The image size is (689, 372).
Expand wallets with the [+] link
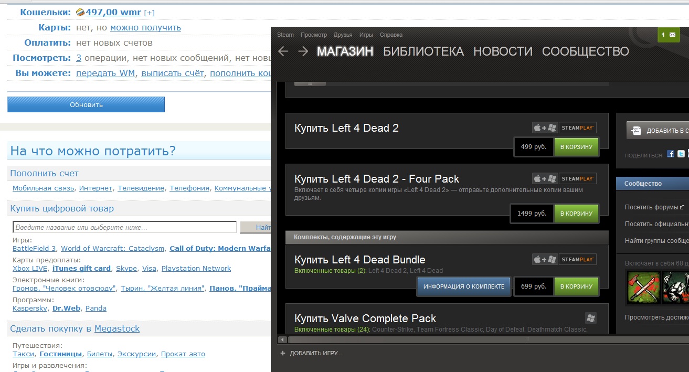tap(149, 12)
